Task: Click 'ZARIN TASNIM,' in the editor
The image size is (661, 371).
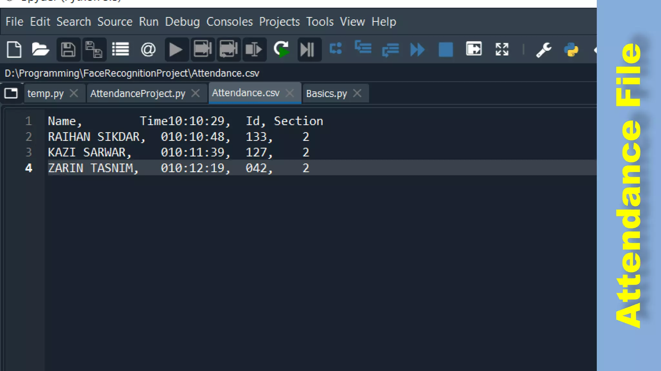Action: pos(93,168)
